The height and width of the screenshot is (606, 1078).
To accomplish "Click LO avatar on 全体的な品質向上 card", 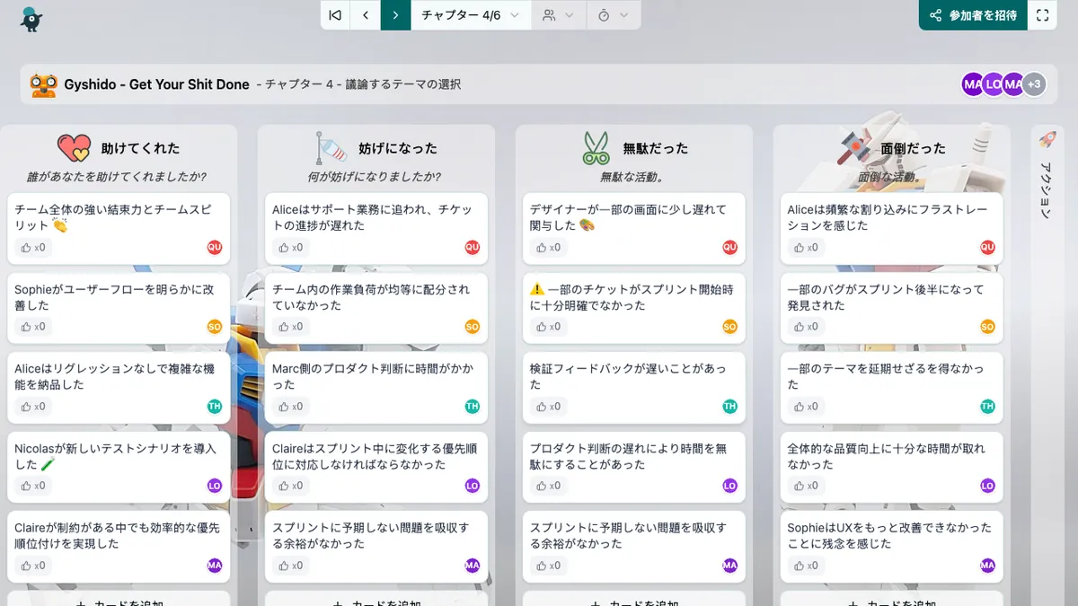I will 987,486.
